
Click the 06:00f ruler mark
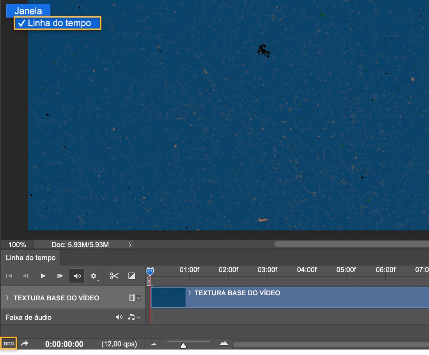tap(385, 270)
